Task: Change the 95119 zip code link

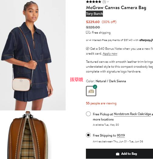Action: click(121, 135)
